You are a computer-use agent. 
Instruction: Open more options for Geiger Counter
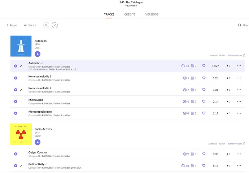[239, 154]
